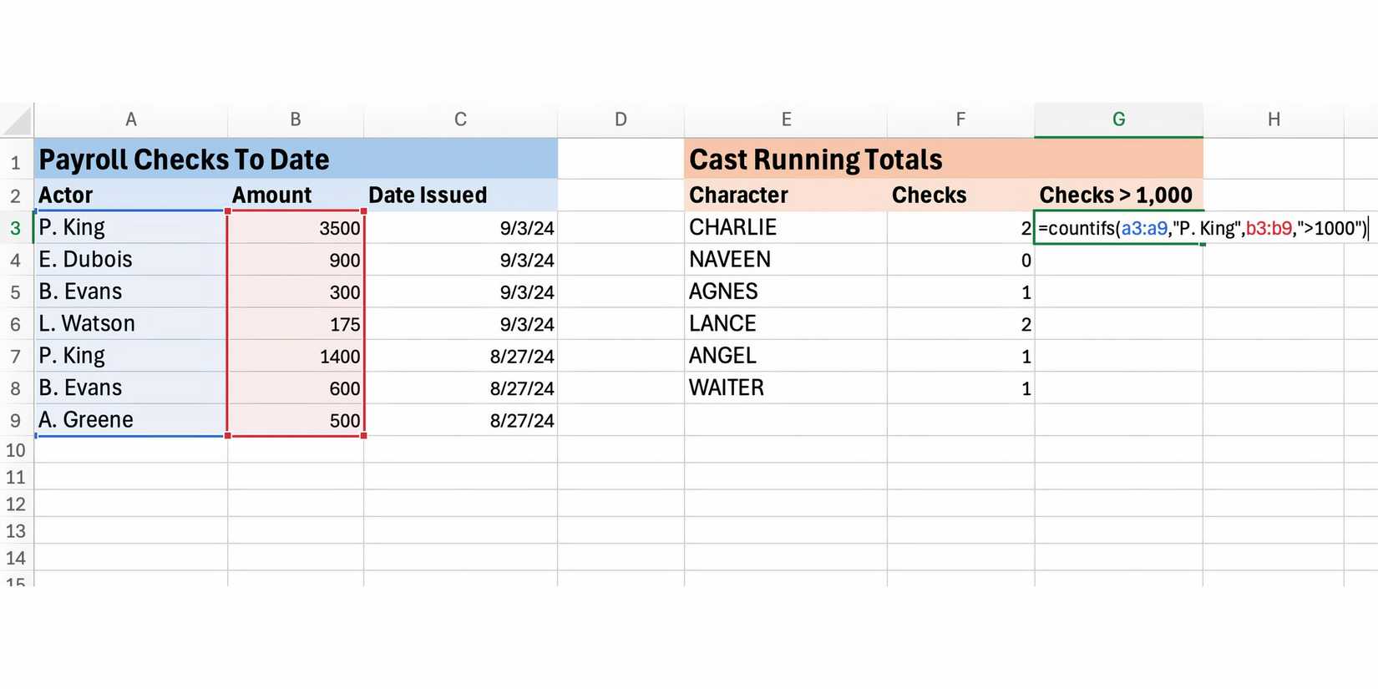
Task: Select column A header
Action: pos(131,119)
